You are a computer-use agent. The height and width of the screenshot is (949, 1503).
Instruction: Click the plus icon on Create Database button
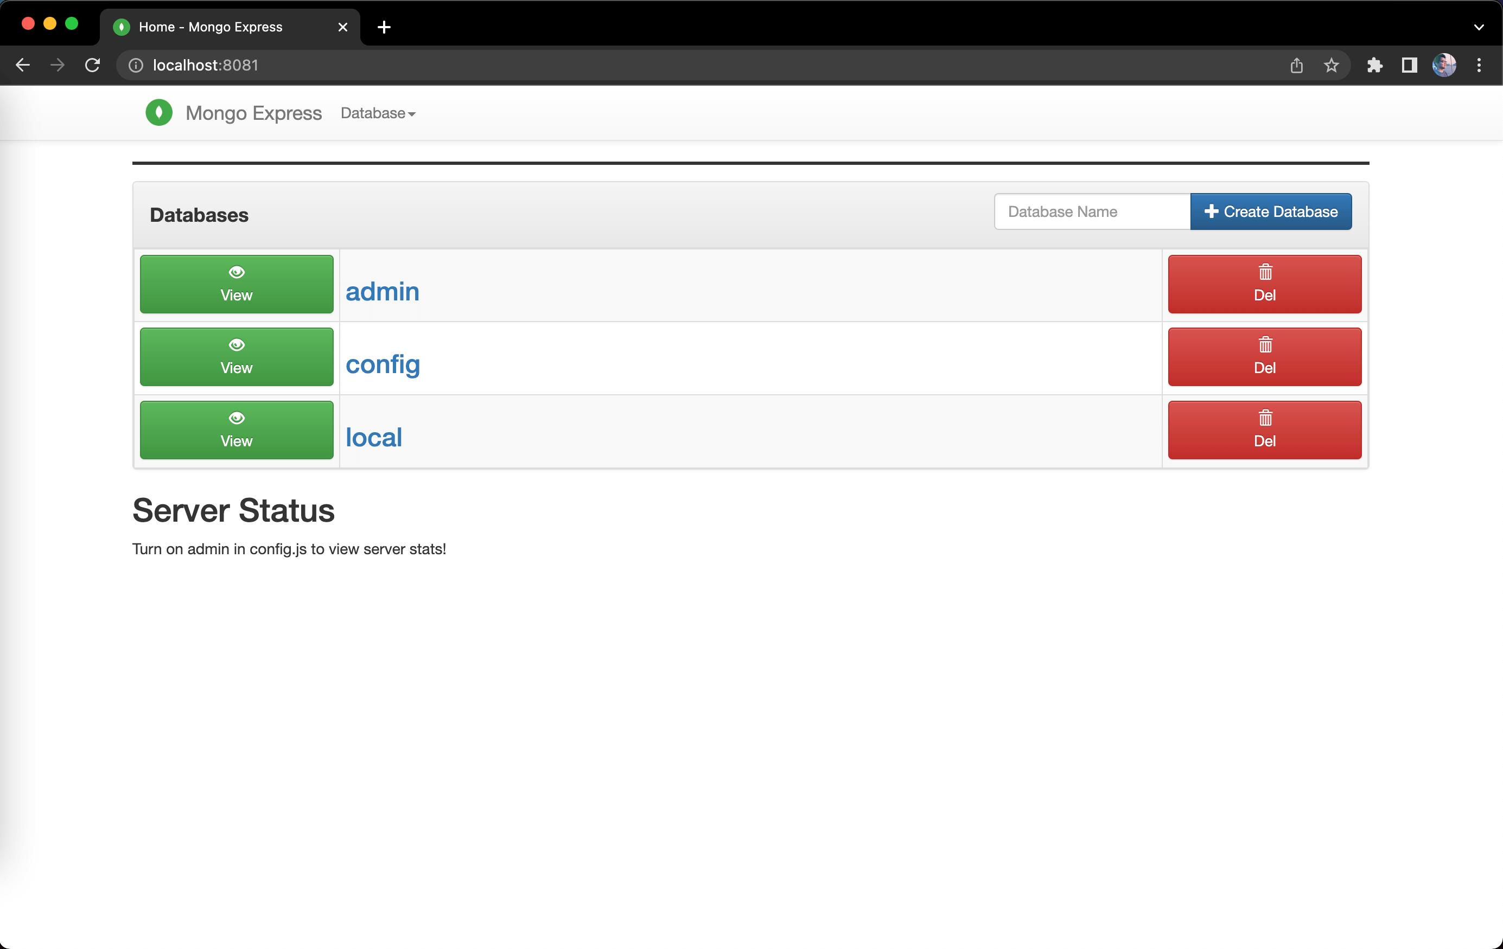pos(1211,211)
